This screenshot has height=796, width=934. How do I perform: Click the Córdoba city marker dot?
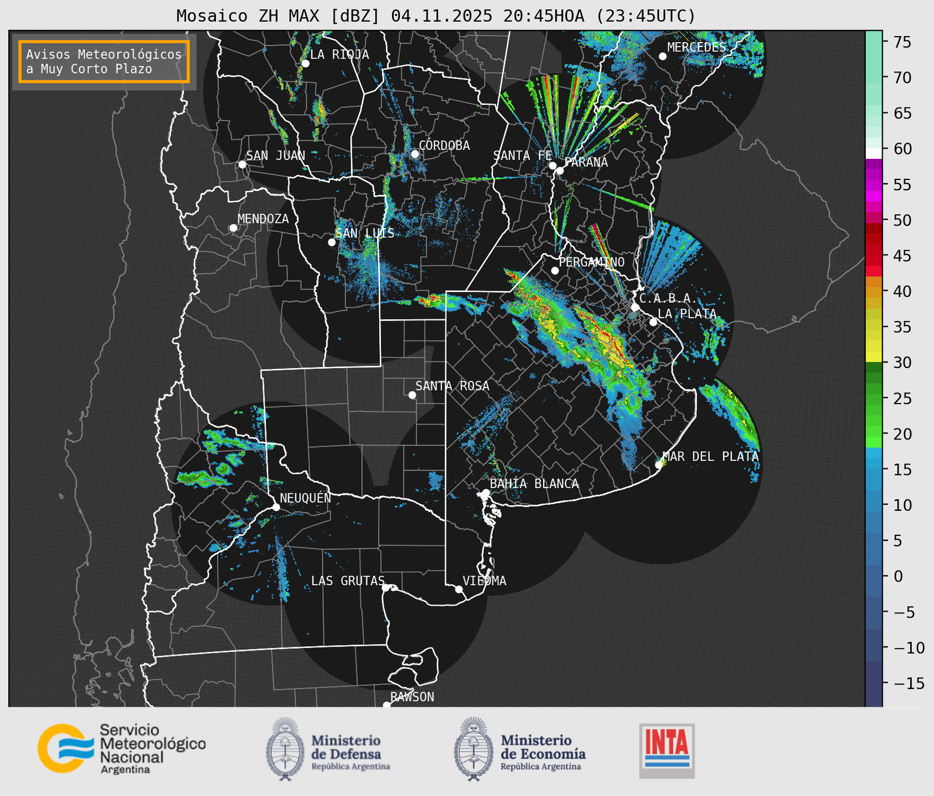pos(415,154)
